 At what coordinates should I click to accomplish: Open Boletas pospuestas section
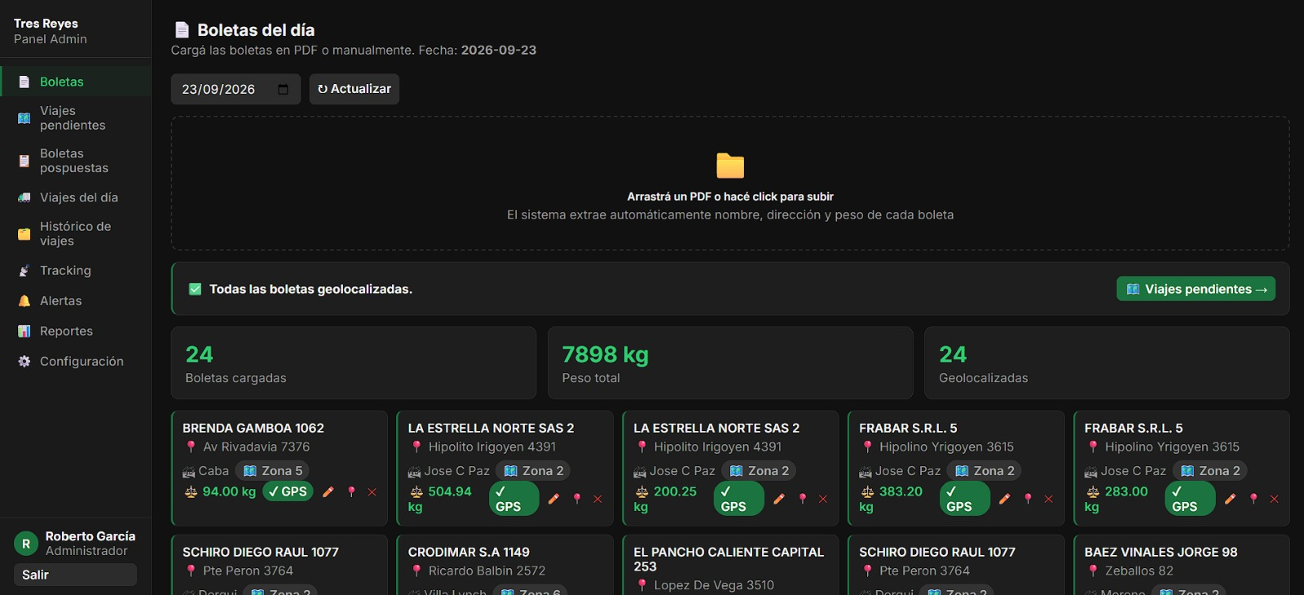76,161
